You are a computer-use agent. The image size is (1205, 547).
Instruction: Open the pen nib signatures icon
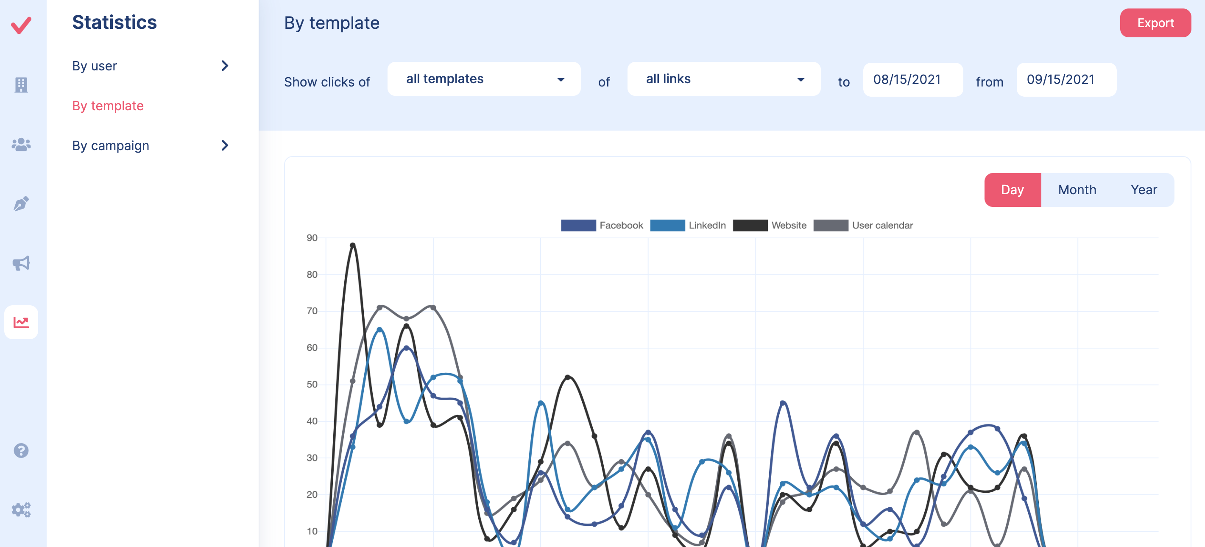coord(21,204)
